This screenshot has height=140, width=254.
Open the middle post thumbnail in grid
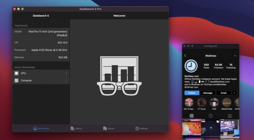(211, 128)
